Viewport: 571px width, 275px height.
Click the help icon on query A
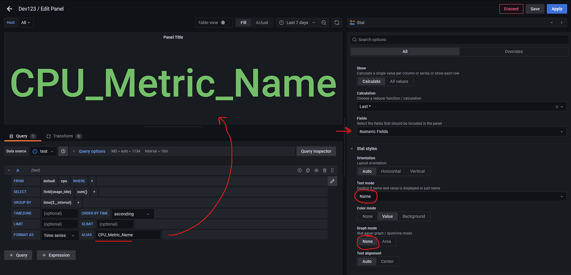300,170
